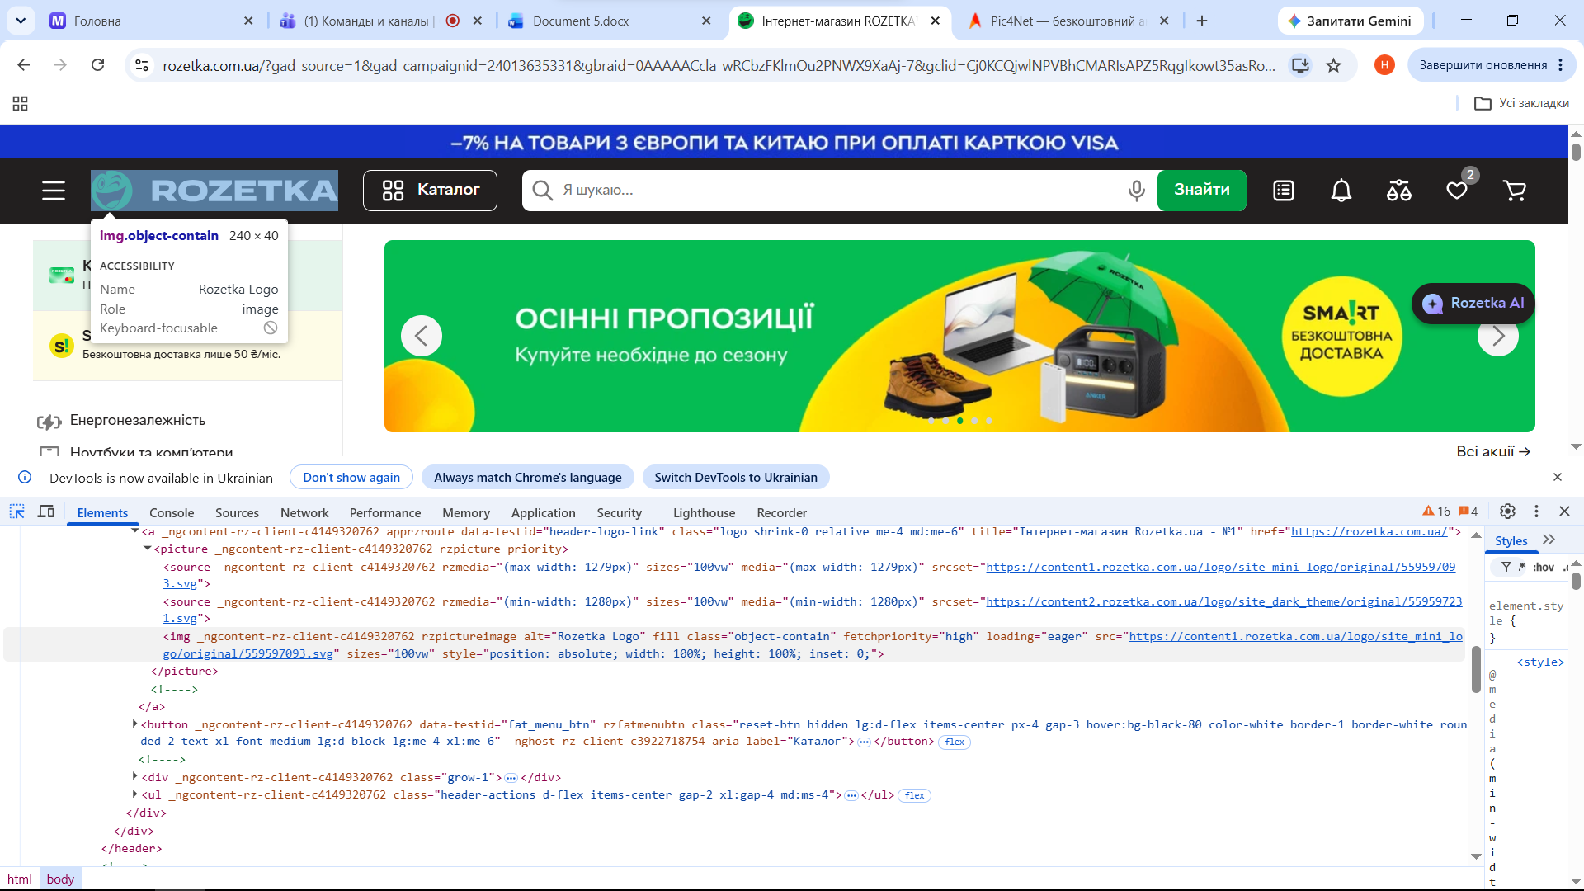Switch to the Console tab in DevTools
This screenshot has height=891, width=1584.
coord(172,512)
